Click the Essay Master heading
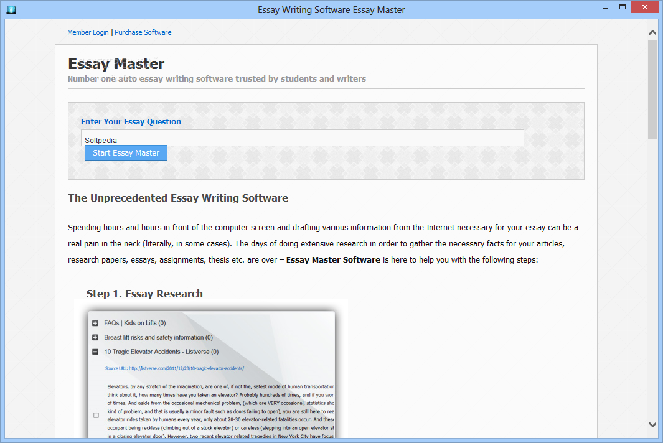 (x=116, y=64)
